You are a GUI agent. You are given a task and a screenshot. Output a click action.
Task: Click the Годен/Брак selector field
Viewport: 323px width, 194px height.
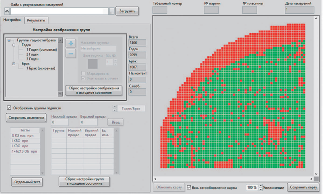click(131, 108)
